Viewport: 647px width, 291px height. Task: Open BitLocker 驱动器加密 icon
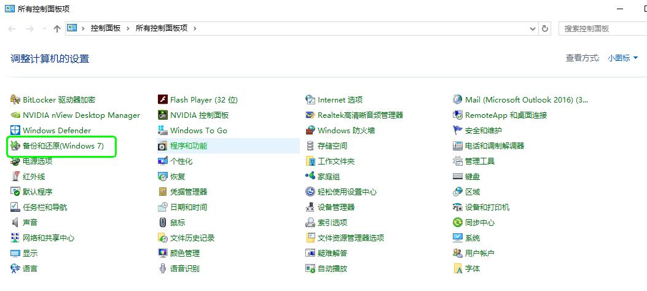(x=15, y=99)
